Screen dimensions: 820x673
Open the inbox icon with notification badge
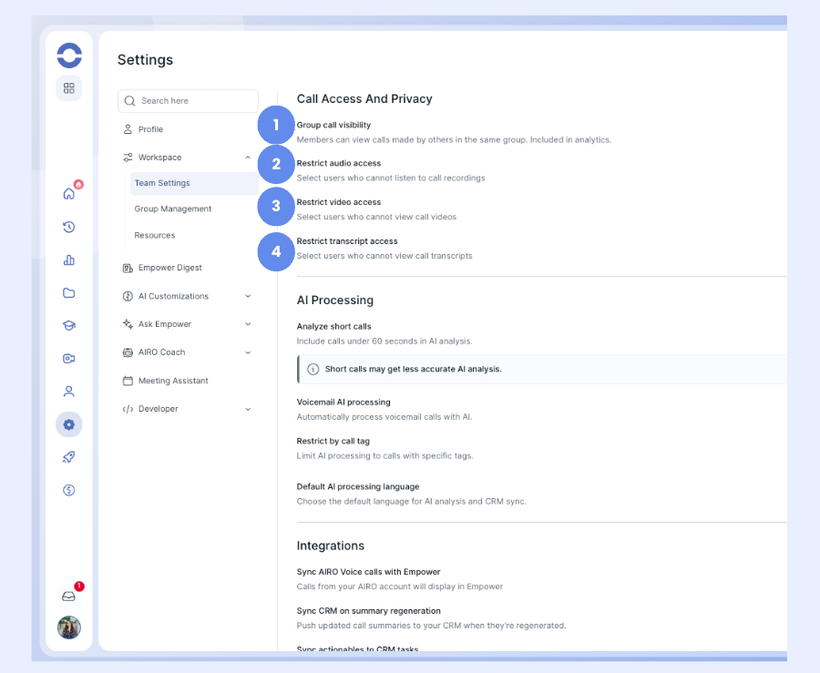point(69,597)
